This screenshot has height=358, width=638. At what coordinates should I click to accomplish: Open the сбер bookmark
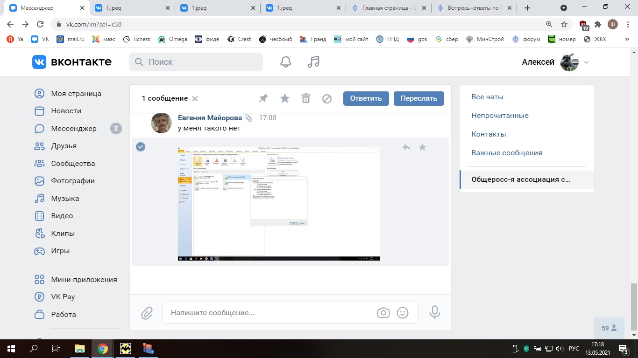point(447,39)
